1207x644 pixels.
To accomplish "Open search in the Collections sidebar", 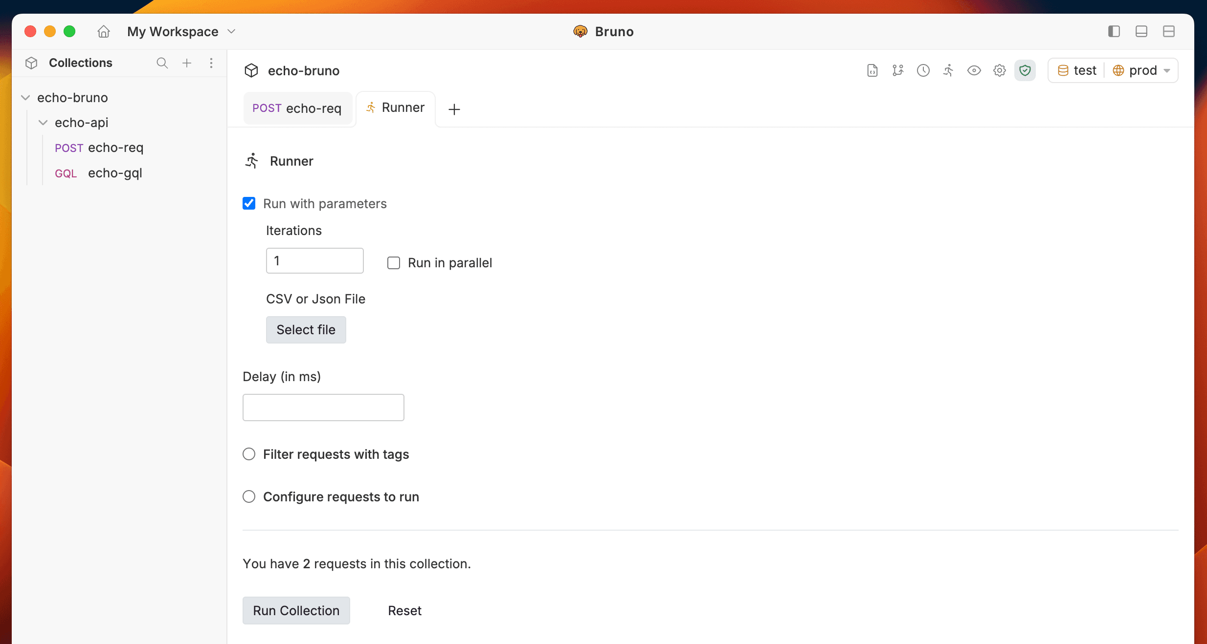I will (x=161, y=63).
